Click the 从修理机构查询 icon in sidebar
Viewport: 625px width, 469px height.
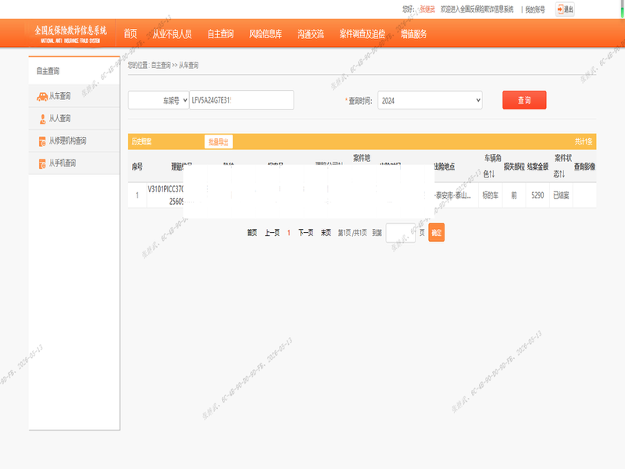pos(42,141)
